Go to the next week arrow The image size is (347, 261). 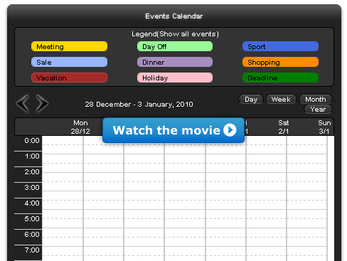coord(42,104)
